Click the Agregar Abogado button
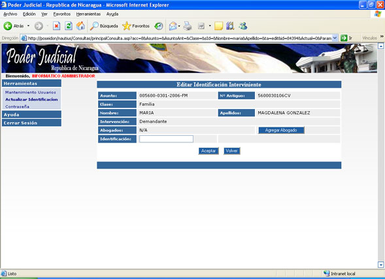 pyautogui.click(x=281, y=130)
